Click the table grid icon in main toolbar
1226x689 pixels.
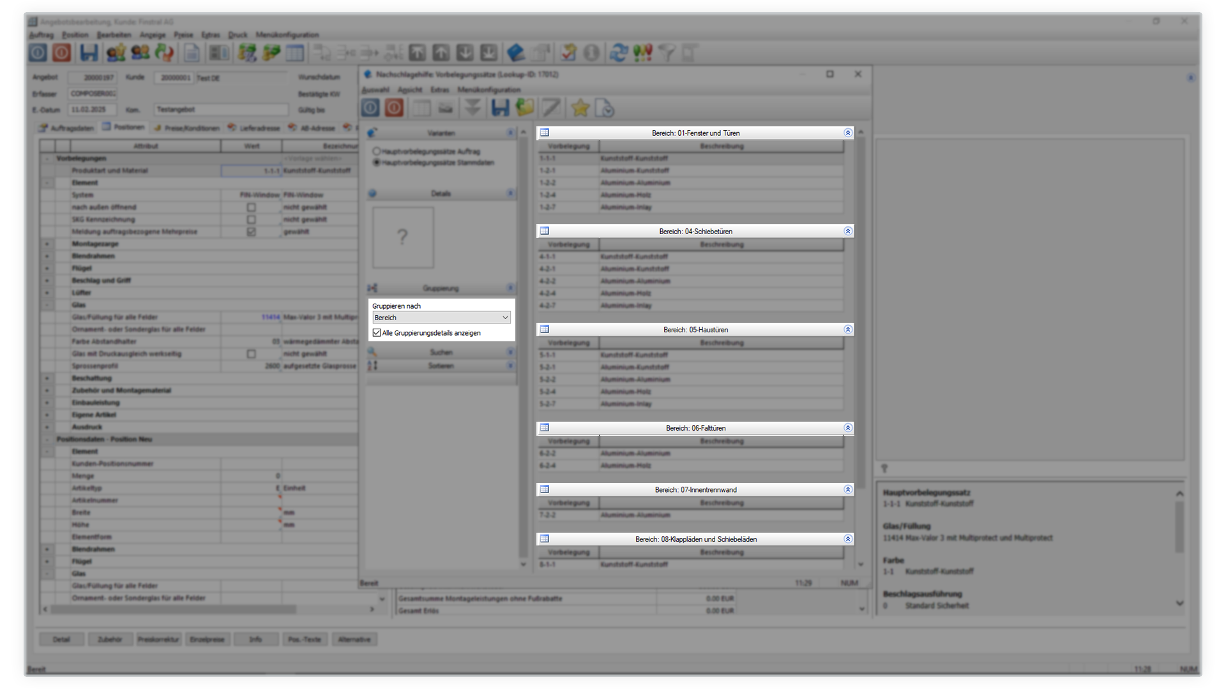(x=295, y=52)
